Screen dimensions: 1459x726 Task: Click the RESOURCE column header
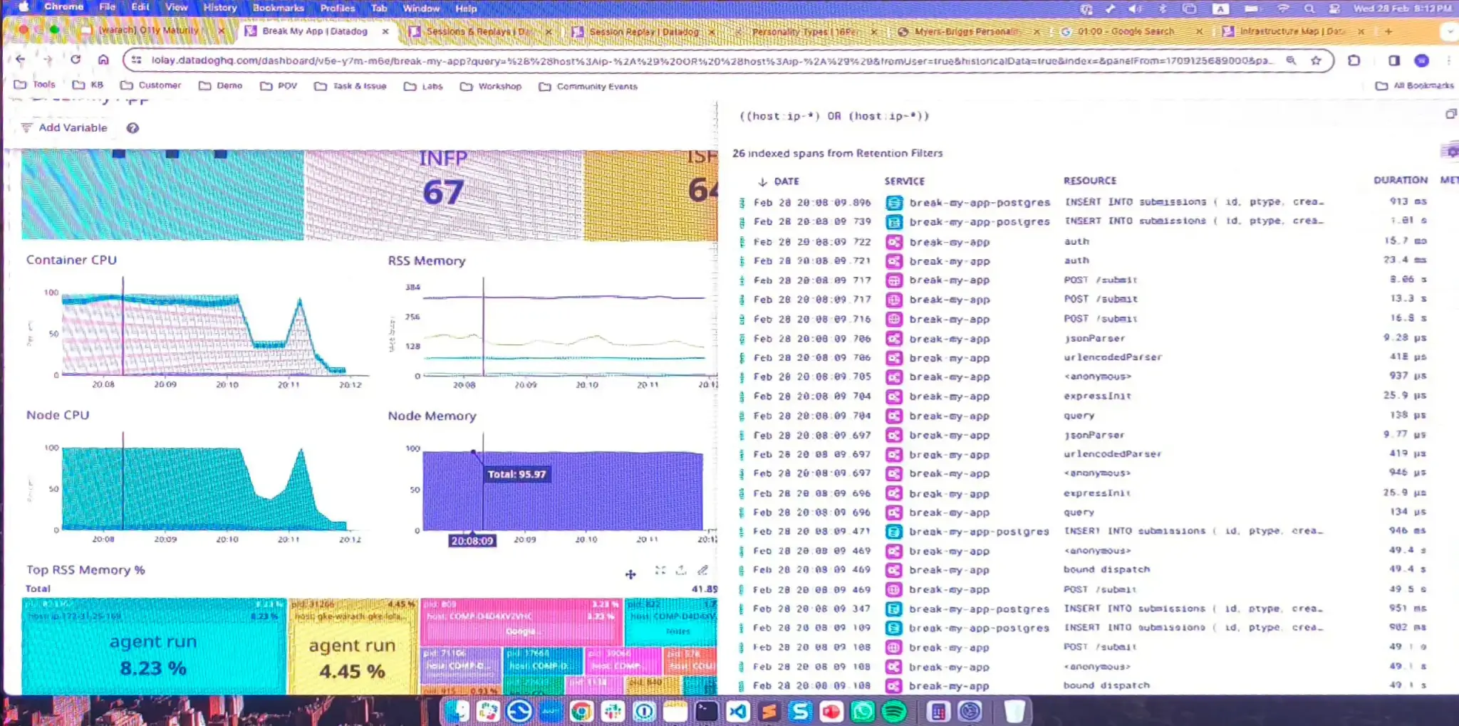point(1089,181)
